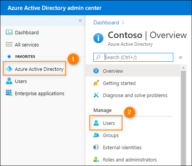Click the Getting started rocket icon
The height and width of the screenshot is (166, 192).
(96, 83)
